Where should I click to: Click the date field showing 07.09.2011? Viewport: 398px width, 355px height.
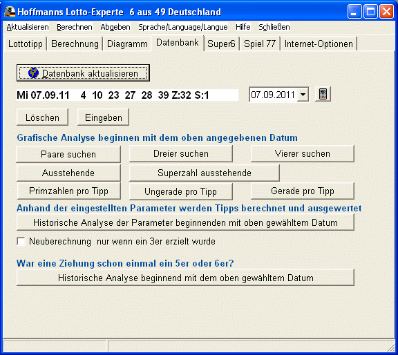pos(273,95)
